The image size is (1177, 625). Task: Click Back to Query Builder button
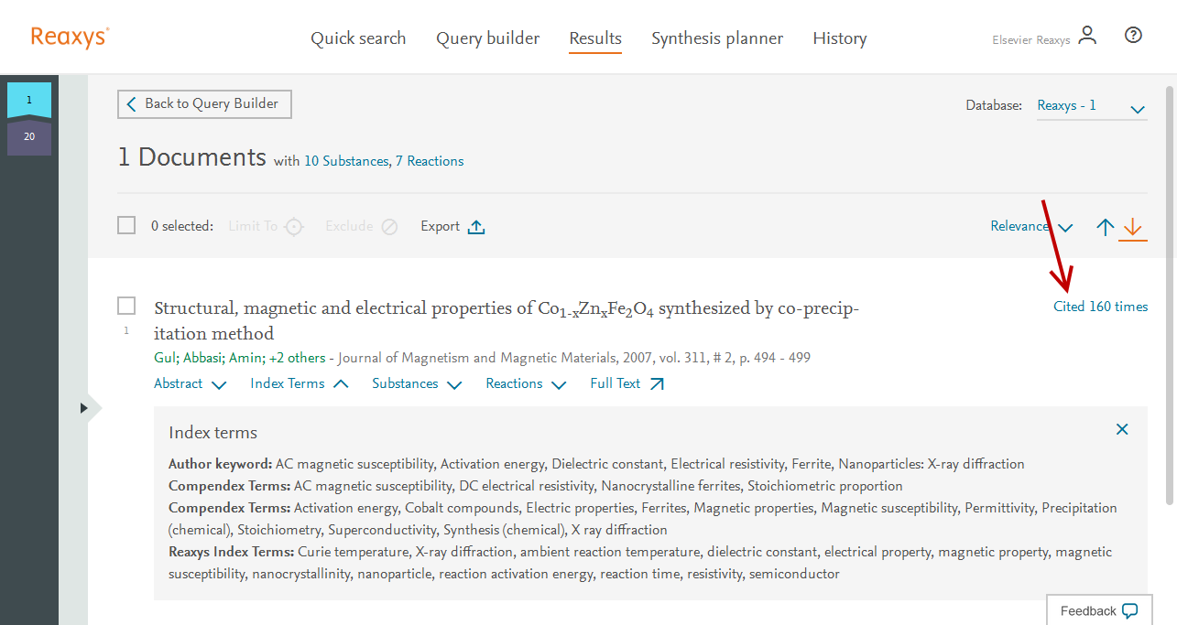[x=204, y=104]
